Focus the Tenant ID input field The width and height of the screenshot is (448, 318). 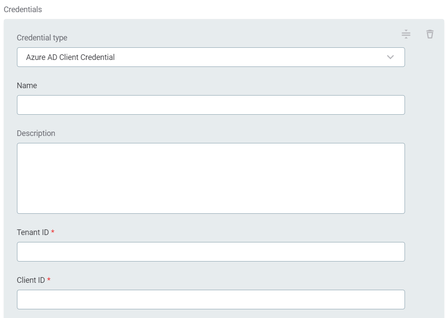coord(211,252)
